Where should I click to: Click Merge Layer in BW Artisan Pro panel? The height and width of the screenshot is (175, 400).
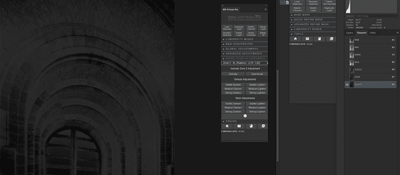click(x=262, y=28)
